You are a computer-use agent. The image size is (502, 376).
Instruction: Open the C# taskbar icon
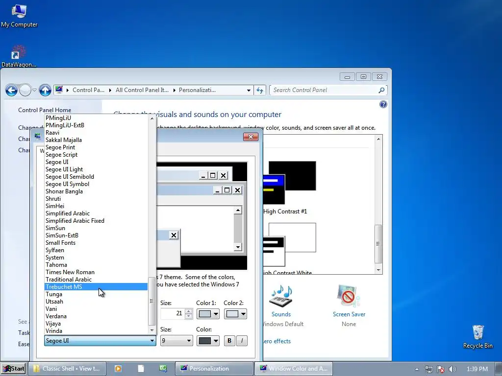coord(163,369)
